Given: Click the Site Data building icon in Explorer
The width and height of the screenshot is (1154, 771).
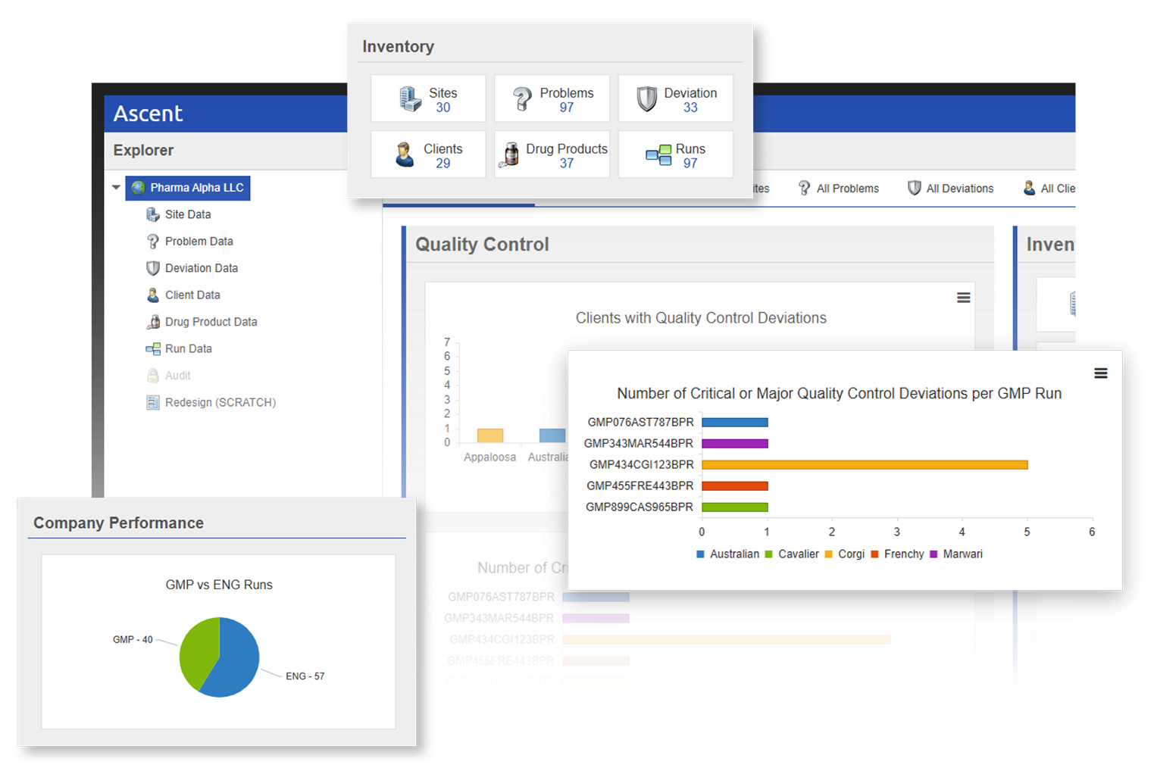Looking at the screenshot, I should [x=152, y=214].
